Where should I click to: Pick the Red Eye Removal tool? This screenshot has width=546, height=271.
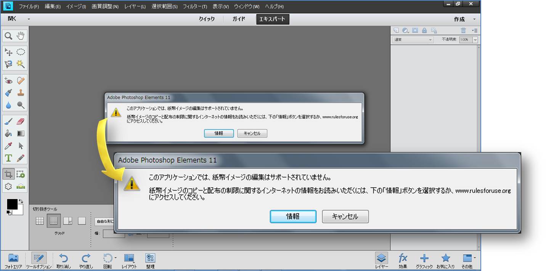click(8, 81)
